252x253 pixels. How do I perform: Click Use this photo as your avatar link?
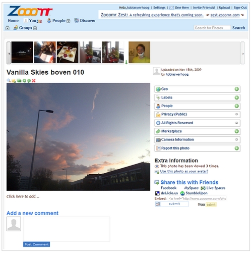[x=184, y=171]
